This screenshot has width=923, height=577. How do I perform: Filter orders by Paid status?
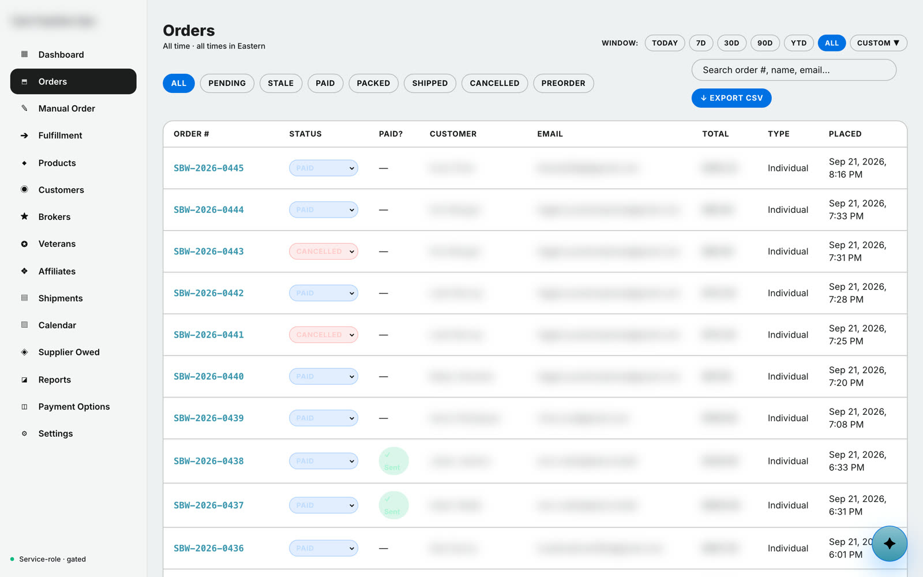[325, 83]
